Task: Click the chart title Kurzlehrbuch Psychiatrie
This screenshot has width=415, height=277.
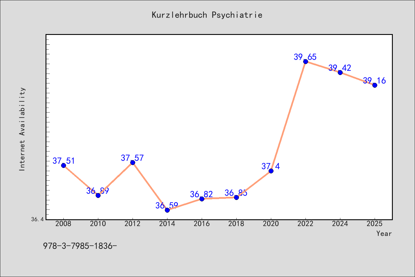Action: [207, 15]
